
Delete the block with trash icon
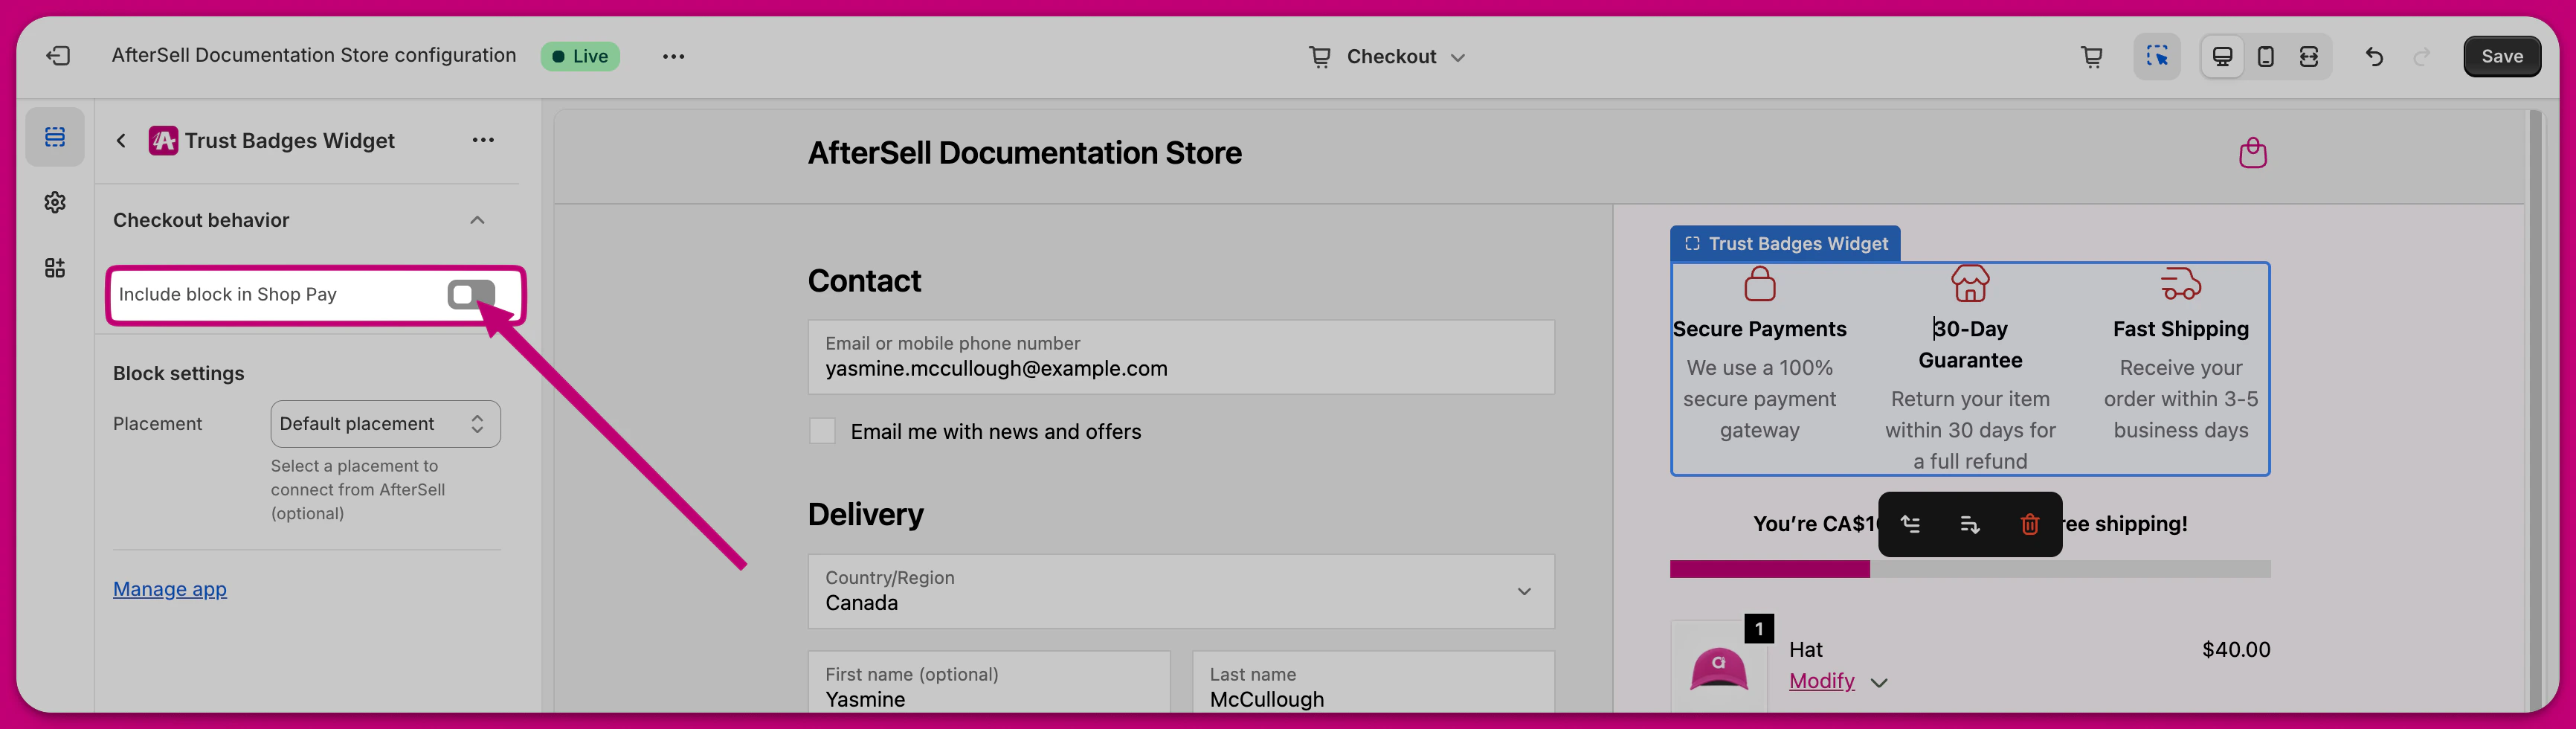2030,524
